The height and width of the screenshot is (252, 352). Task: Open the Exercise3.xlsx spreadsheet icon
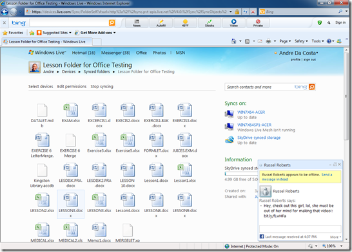(x=99, y=140)
